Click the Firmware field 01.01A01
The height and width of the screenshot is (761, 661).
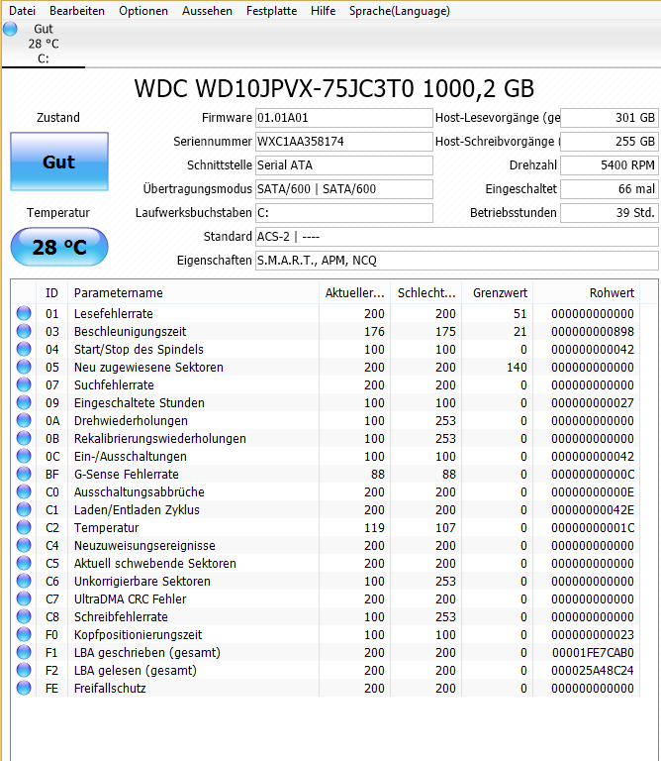click(344, 118)
